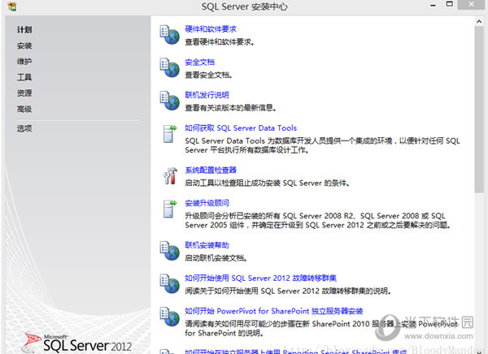Screen dimensions: 488x354
Task: Open 如何开始使用 SQL Server 2012 故障转移群集 link
Action: [x=261, y=278]
